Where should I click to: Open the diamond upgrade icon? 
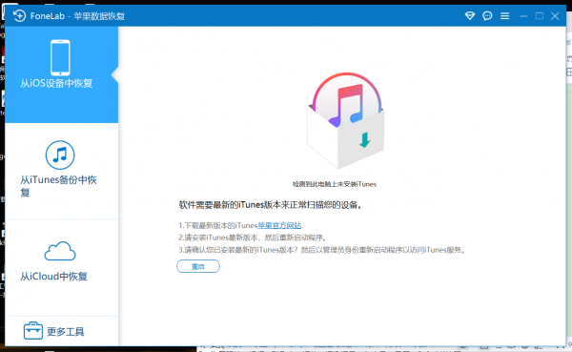tap(470, 15)
